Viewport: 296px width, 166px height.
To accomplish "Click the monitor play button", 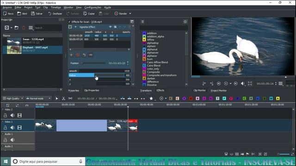I will 226,83.
